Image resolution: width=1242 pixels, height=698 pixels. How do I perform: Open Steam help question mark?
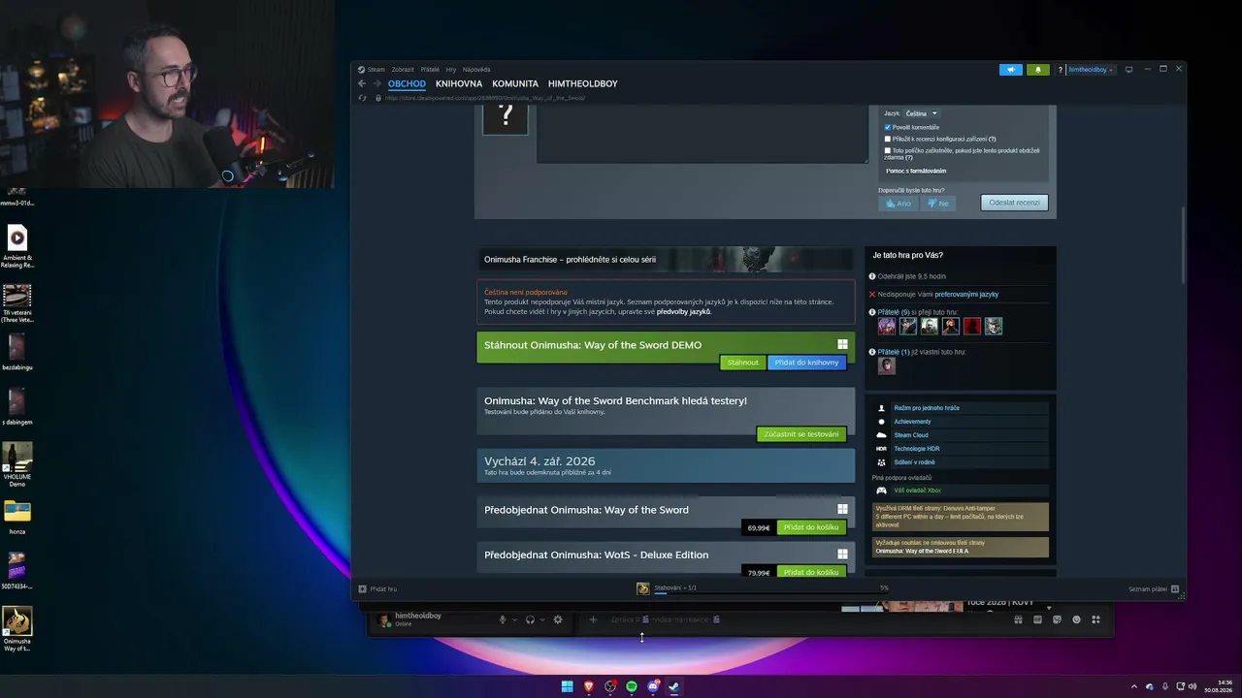point(1061,70)
